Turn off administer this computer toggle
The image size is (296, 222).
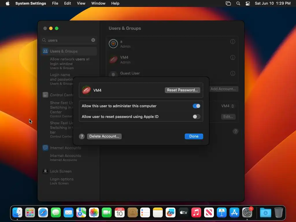196,106
